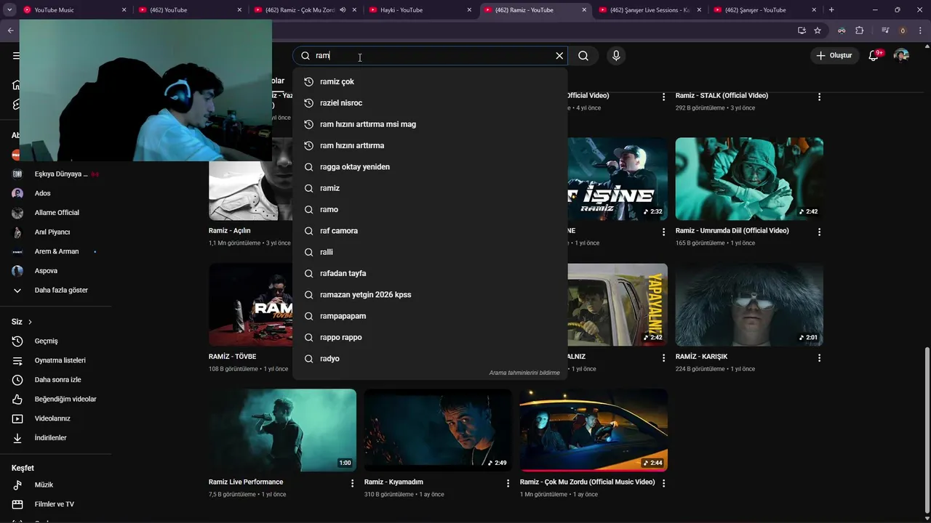This screenshot has width=931, height=523.
Task: Open more options for Umrumda Diil video
Action: 819,232
